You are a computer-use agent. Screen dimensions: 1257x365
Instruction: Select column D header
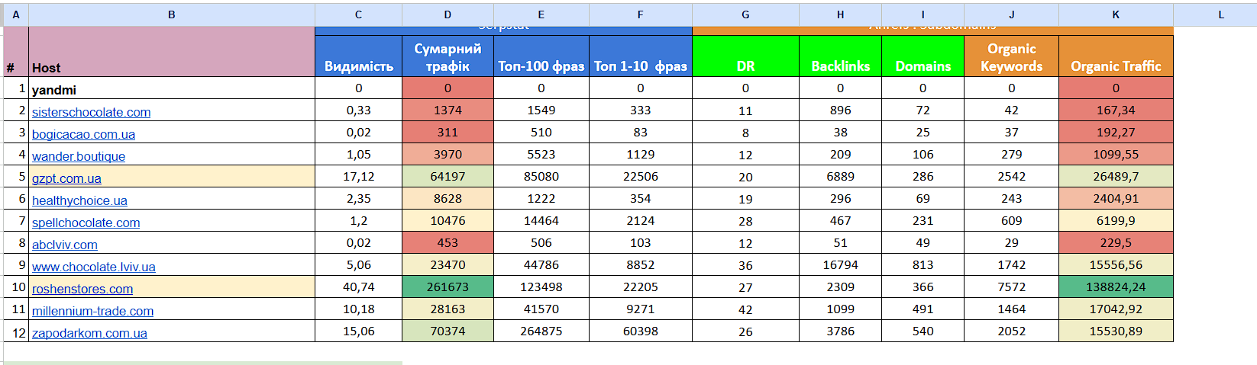tap(448, 14)
